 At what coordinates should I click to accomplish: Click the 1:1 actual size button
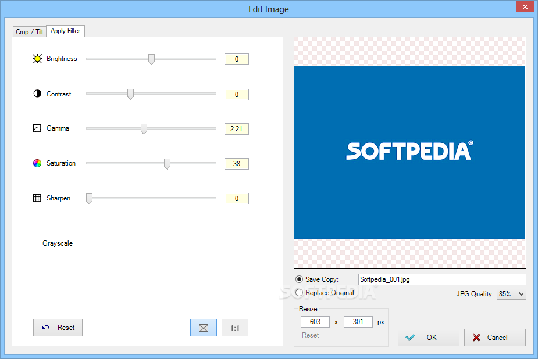click(x=235, y=328)
